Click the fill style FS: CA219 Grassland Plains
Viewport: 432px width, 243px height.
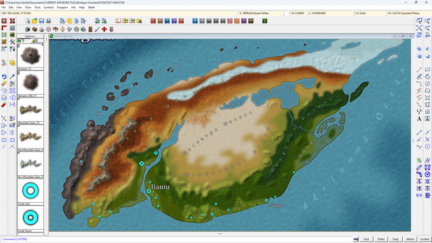pyautogui.click(x=409, y=13)
